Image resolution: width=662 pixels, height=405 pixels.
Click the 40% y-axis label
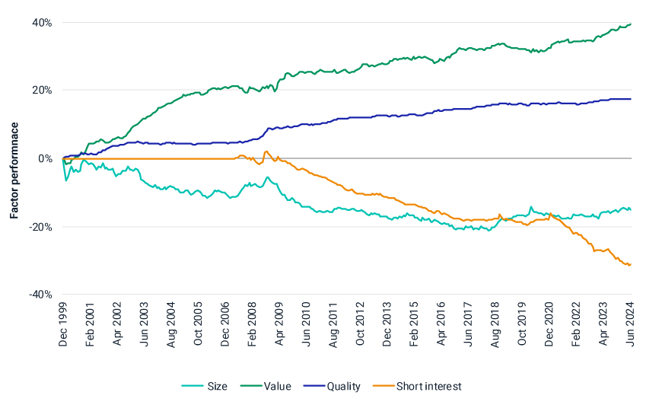pyautogui.click(x=42, y=23)
